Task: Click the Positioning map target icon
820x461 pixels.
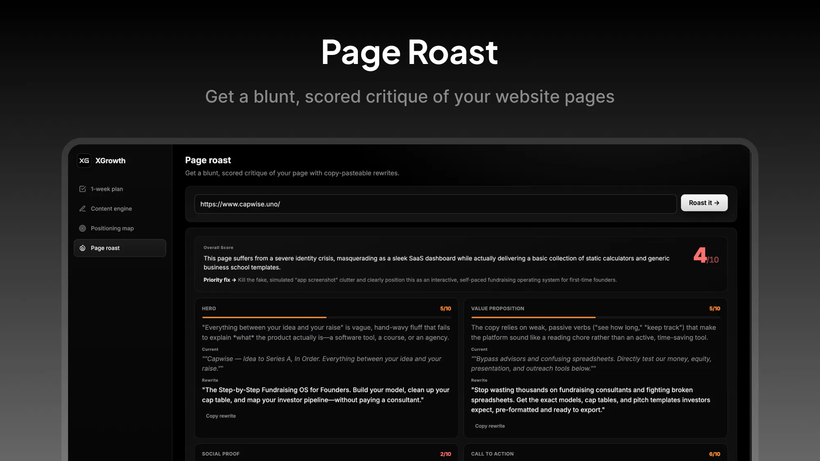Action: 82,228
